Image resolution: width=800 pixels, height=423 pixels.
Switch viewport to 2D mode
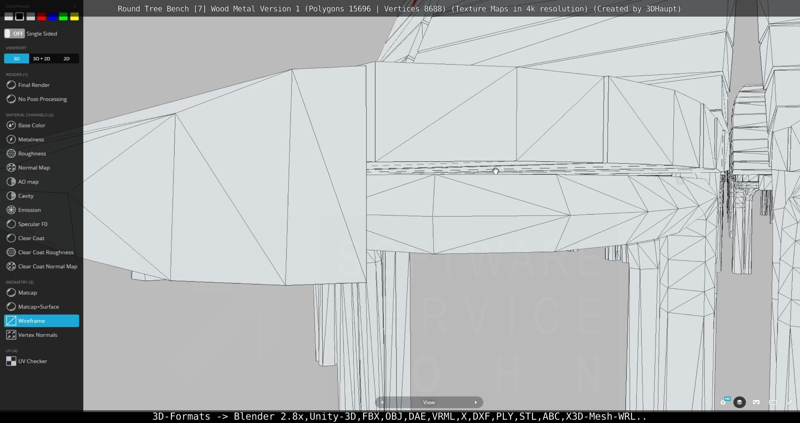coord(67,59)
